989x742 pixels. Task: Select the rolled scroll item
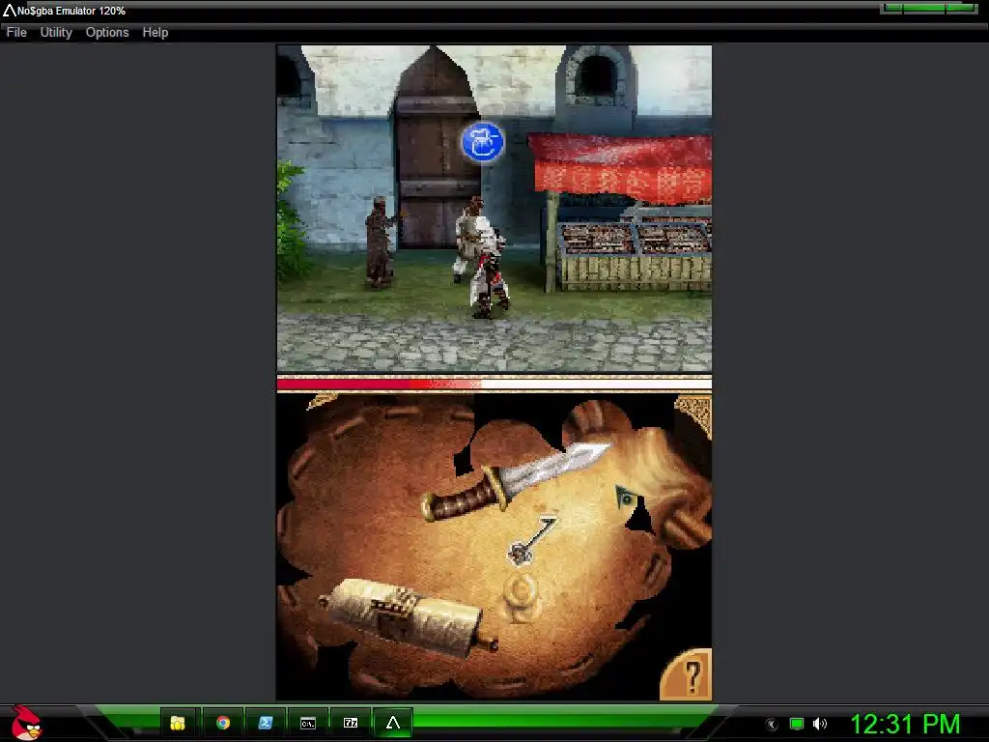pyautogui.click(x=408, y=619)
